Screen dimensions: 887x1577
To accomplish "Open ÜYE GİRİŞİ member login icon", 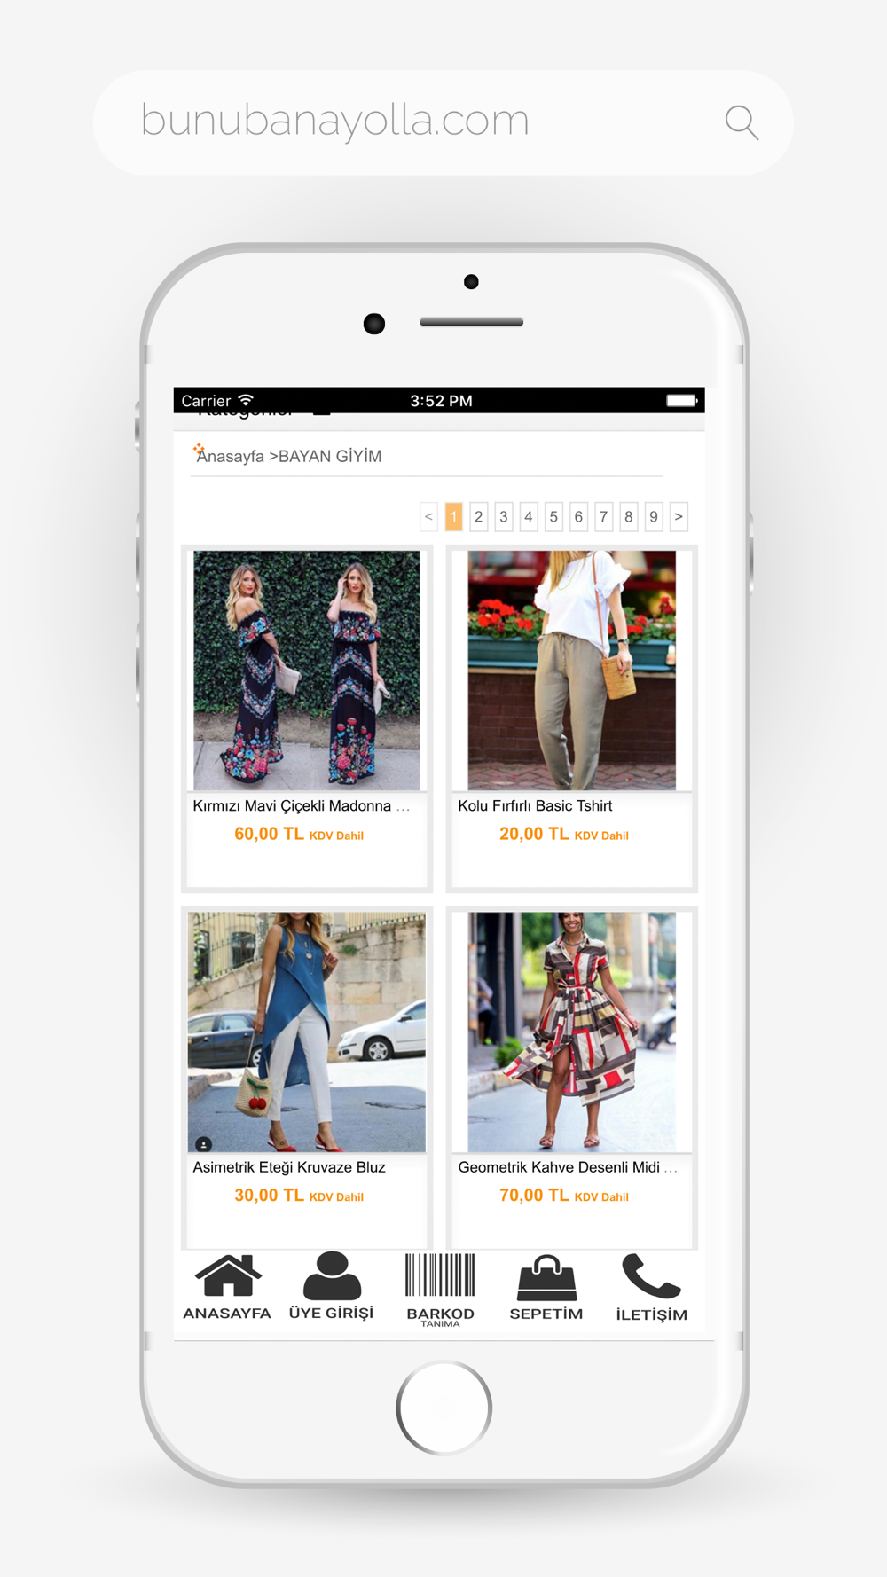I will coord(332,1275).
